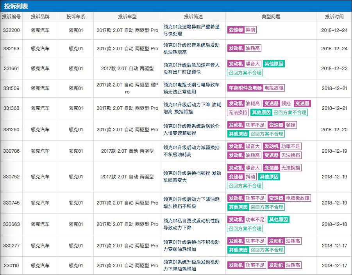This screenshot has width=352, height=275.
Task: Click 变速器 异响 tag in row 332200
Action: coord(242,30)
